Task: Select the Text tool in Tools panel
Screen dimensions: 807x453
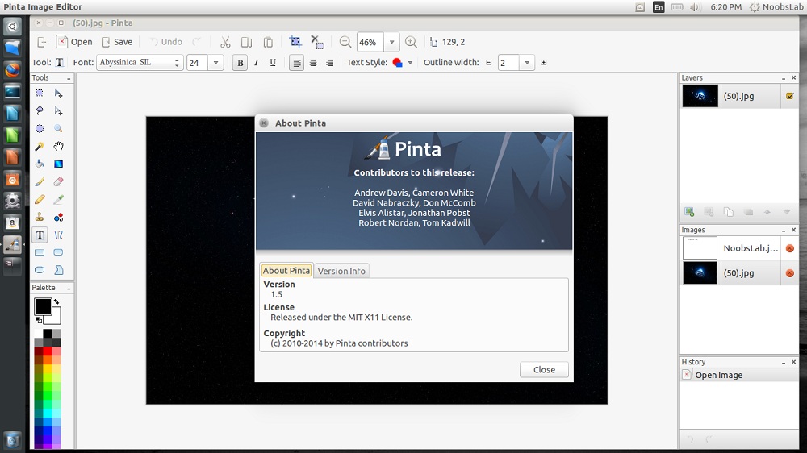Action: coord(40,235)
